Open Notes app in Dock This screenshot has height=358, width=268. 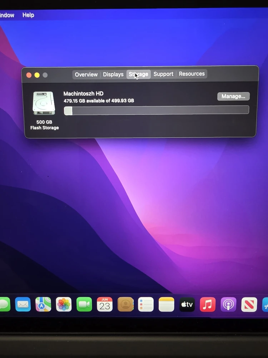pos(167,304)
